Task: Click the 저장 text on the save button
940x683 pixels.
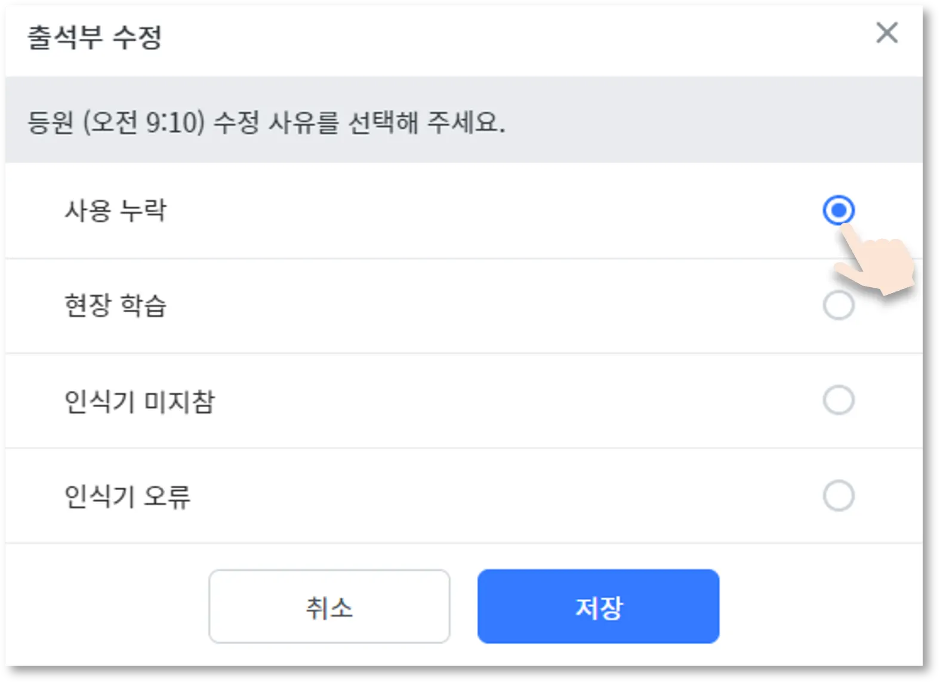Action: click(599, 608)
